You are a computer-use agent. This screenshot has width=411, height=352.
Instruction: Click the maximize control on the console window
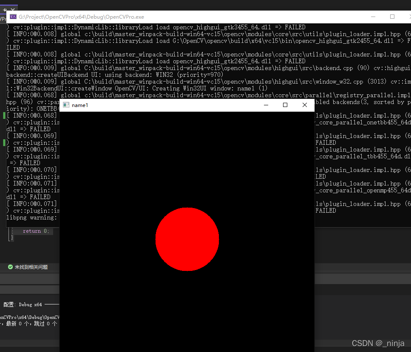(x=392, y=16)
